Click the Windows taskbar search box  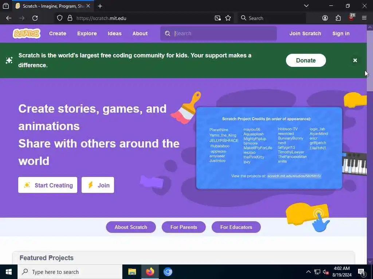tap(70, 272)
